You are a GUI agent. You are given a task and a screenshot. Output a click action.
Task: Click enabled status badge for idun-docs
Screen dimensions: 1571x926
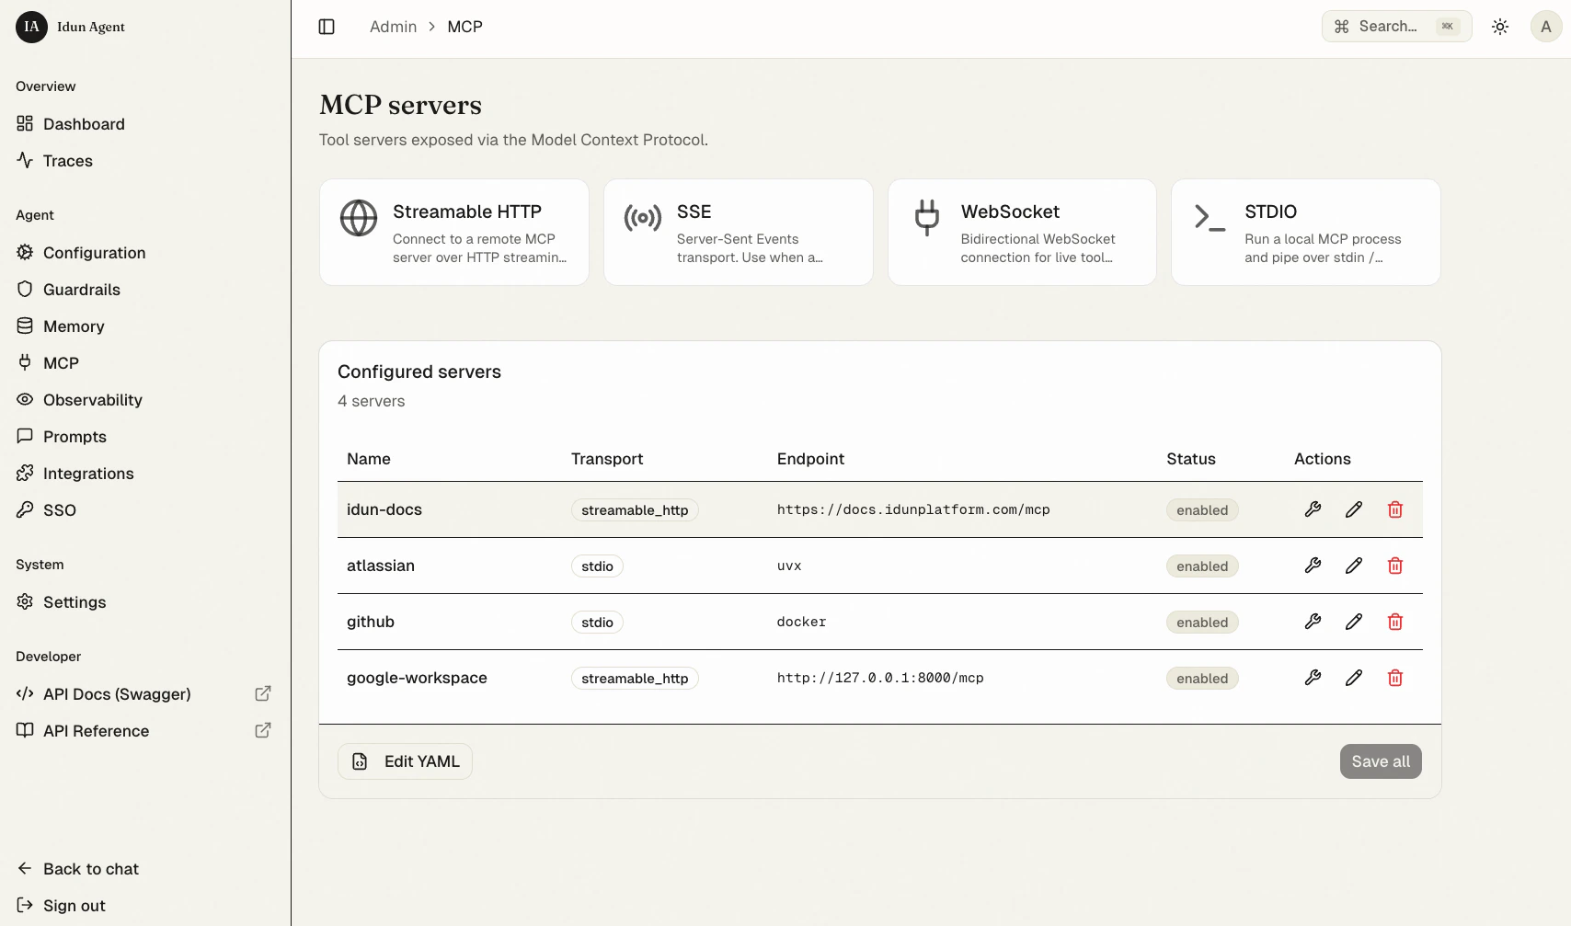pos(1202,510)
